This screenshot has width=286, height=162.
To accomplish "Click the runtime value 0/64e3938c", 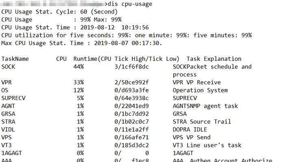I will pyautogui.click(x=131, y=98).
